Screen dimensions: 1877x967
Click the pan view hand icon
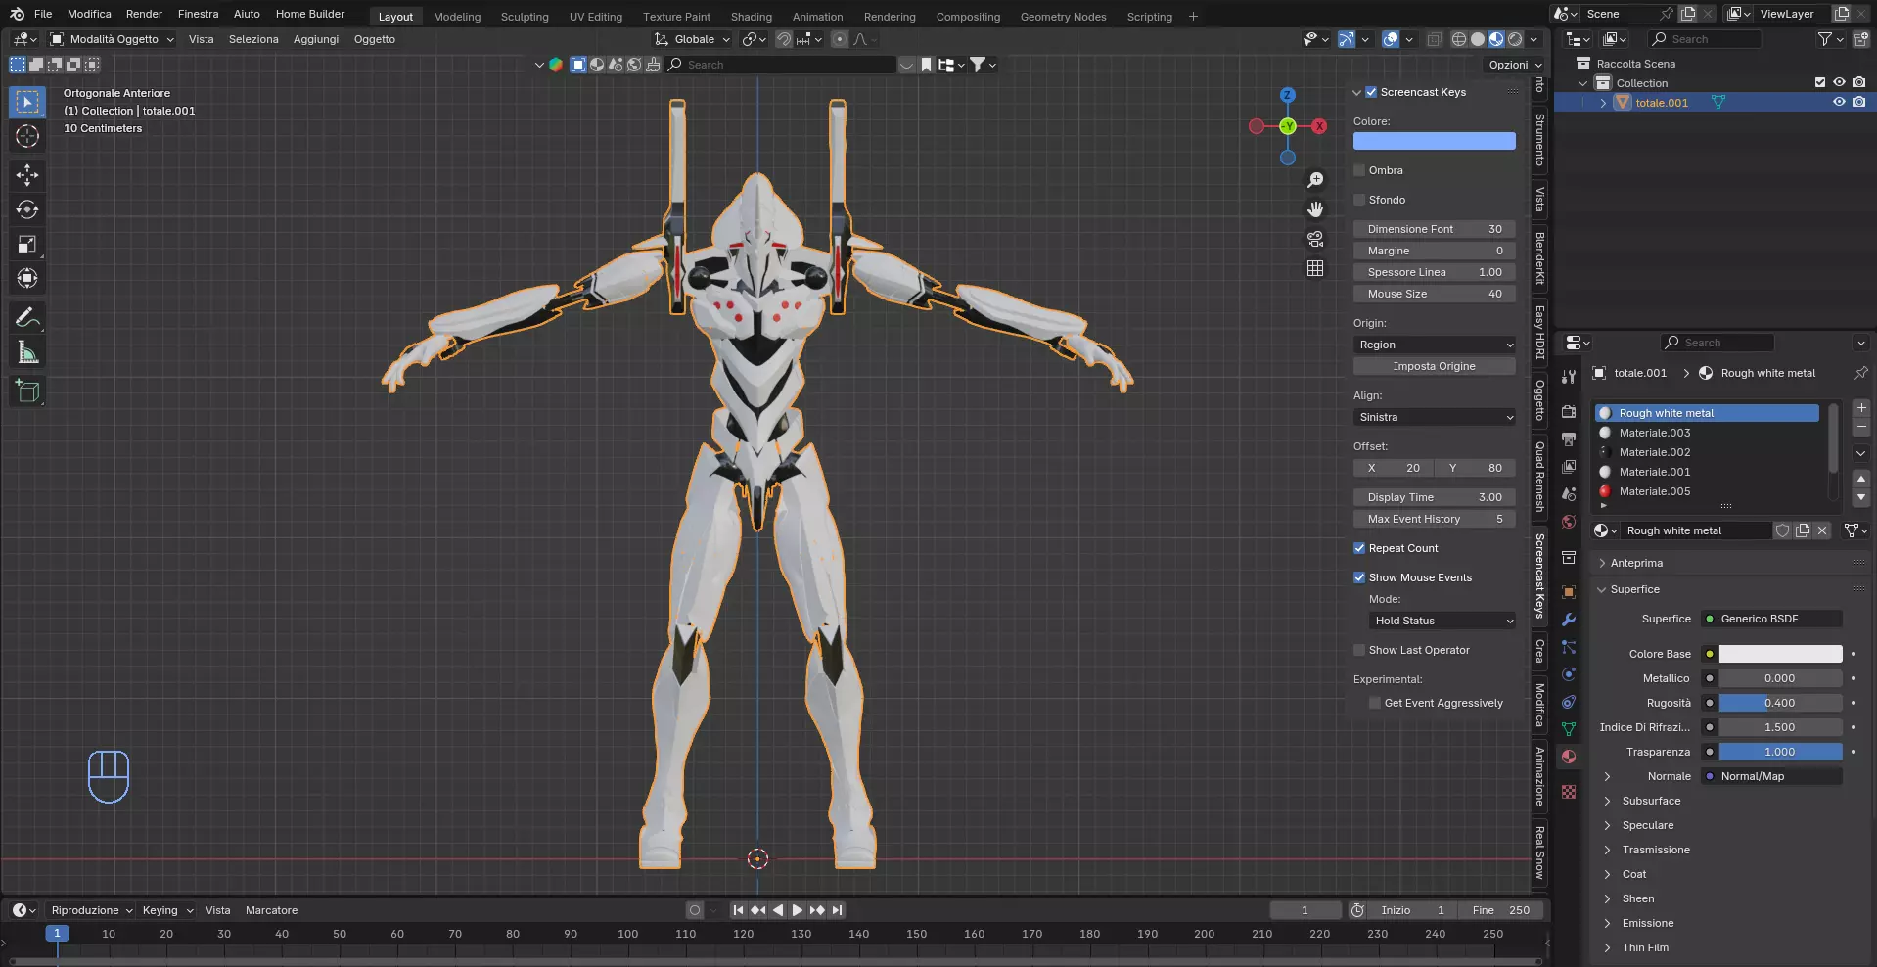pos(1315,209)
